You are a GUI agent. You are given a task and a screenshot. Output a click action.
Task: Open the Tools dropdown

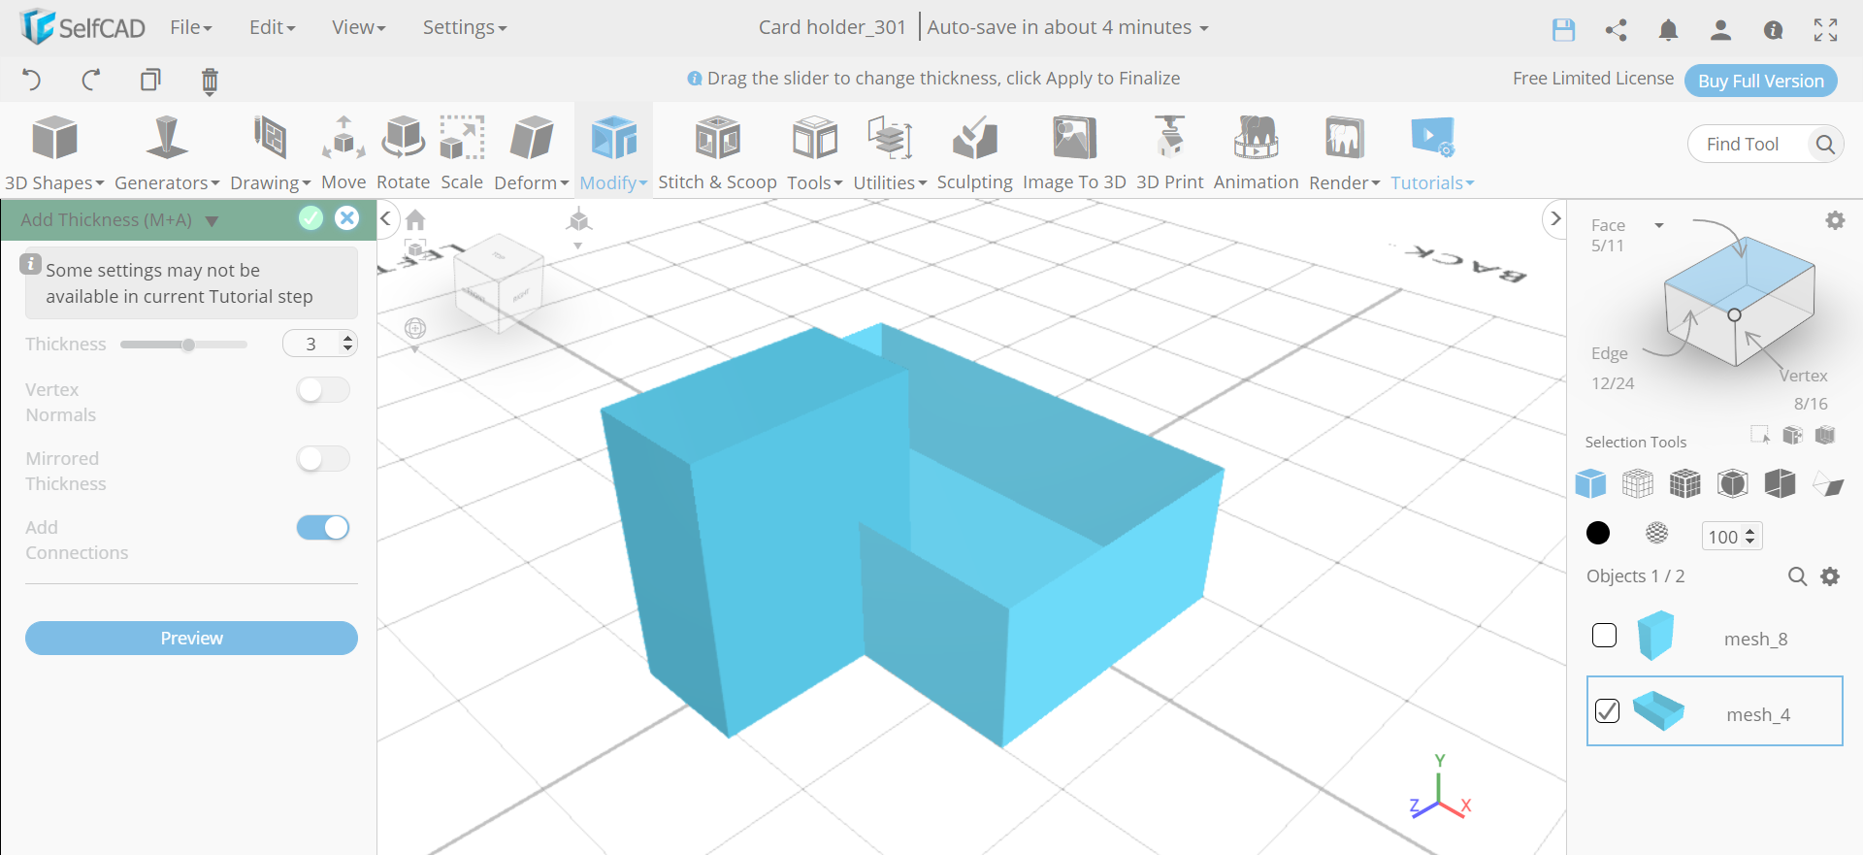814,152
